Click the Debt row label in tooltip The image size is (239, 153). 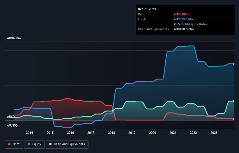tap(141, 14)
